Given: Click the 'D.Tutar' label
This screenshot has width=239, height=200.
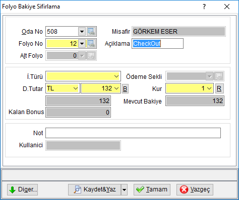Looking at the screenshot, I should [x=33, y=89].
